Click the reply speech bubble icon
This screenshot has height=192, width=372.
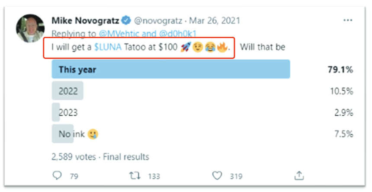[57, 176]
